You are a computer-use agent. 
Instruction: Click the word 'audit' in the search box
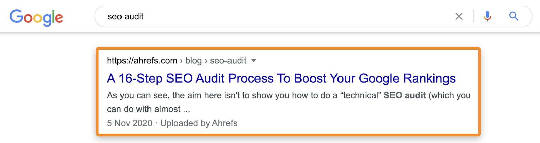point(135,16)
